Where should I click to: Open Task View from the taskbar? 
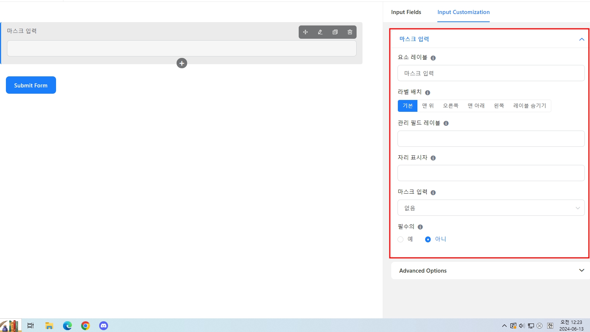pos(31,325)
